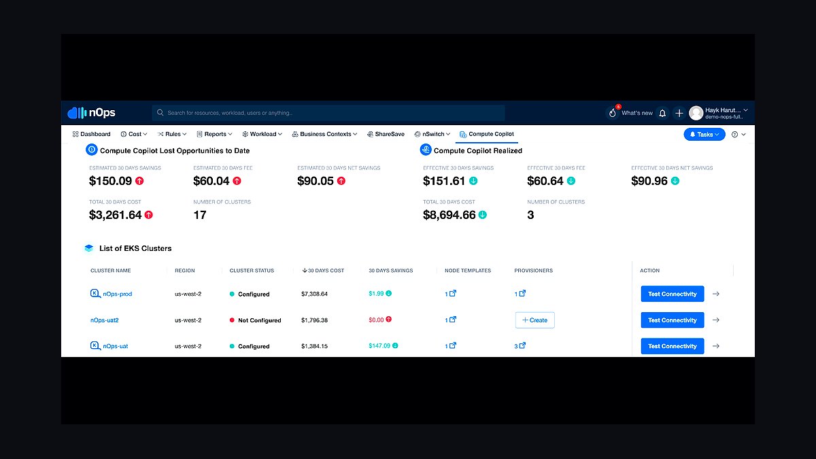Open notifications bell icon

[662, 113]
